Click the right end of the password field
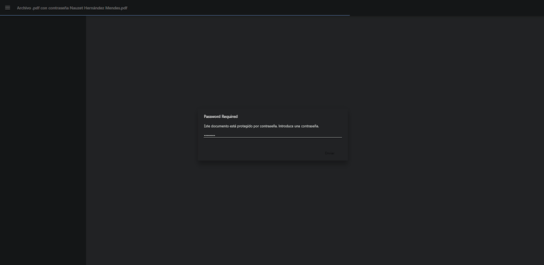 pyautogui.click(x=338, y=135)
